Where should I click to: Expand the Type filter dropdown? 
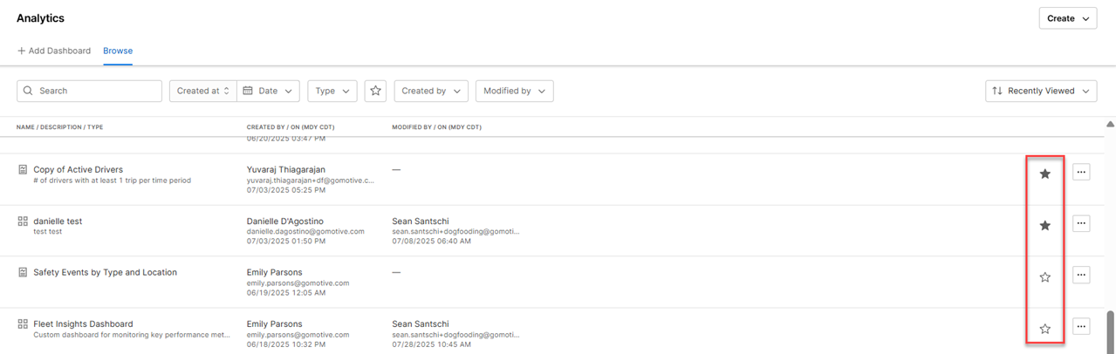pyautogui.click(x=332, y=91)
